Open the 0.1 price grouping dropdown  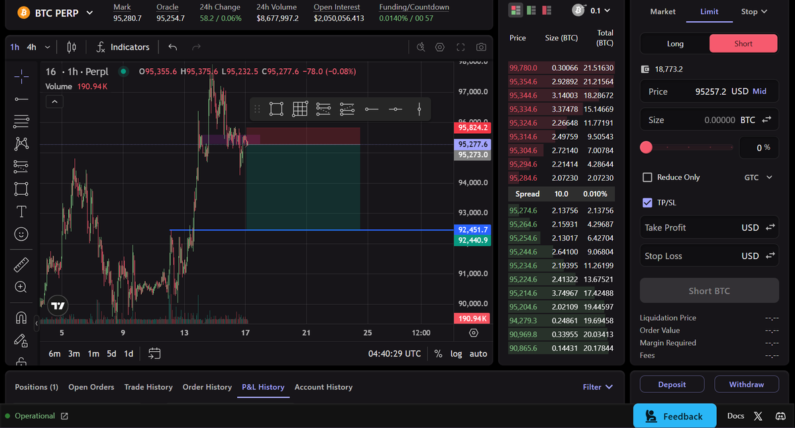(600, 11)
